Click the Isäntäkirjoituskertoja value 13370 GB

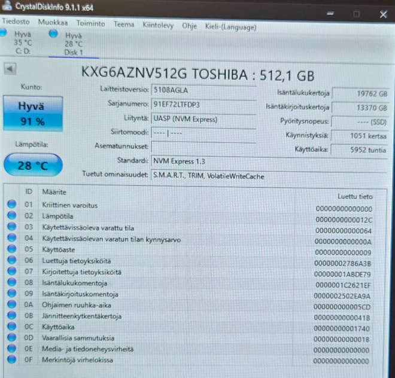click(x=360, y=108)
